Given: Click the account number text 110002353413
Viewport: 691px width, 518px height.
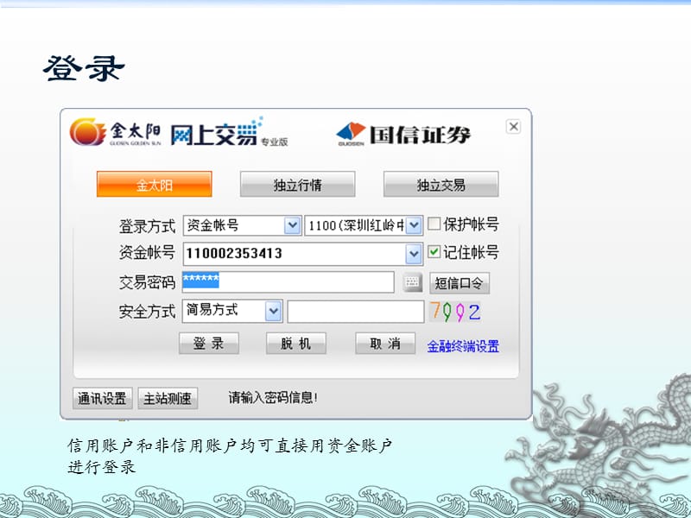Looking at the screenshot, I should click(233, 253).
